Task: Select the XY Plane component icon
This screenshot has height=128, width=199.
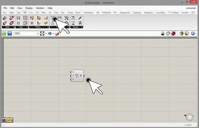Action: coord(32,23)
